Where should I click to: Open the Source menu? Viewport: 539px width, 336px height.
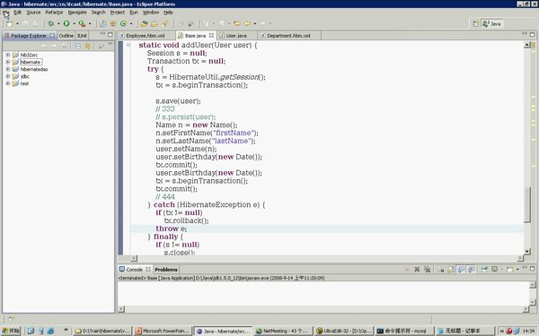click(33, 13)
